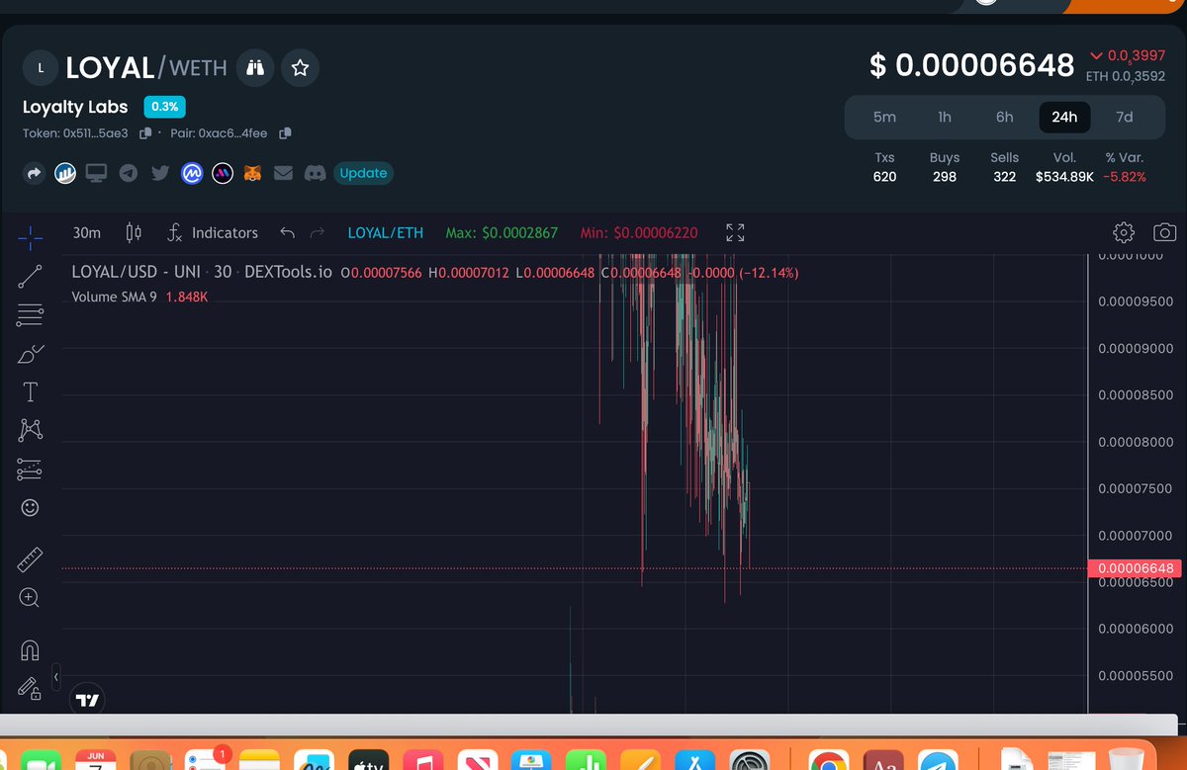1187x770 pixels.
Task: Open the project website monitor icon
Action: click(96, 173)
